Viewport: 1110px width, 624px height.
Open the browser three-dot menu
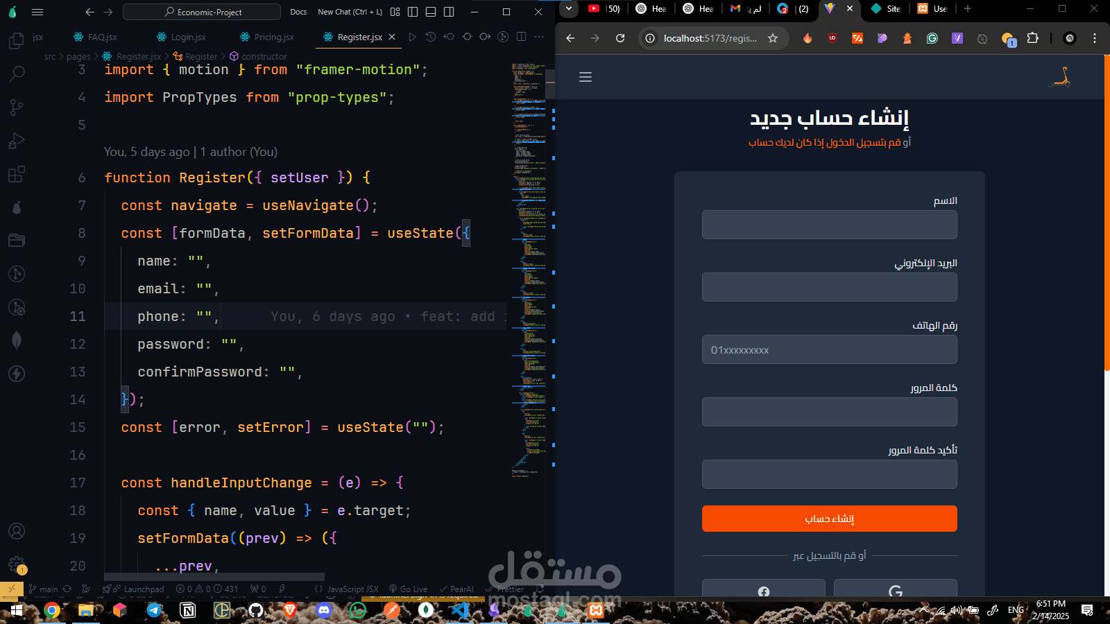point(1095,38)
